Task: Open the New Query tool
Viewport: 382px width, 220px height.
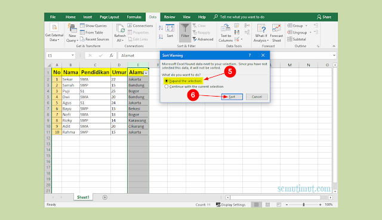Action: (72, 33)
